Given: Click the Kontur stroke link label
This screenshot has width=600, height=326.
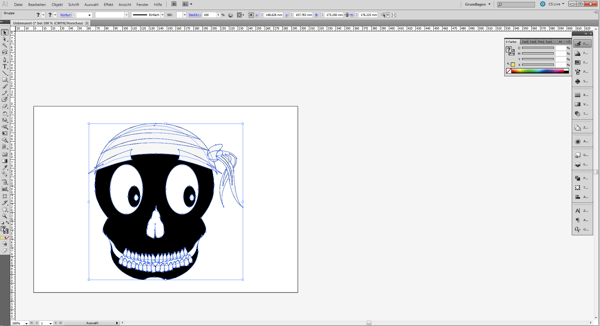Looking at the screenshot, I should (x=66, y=15).
